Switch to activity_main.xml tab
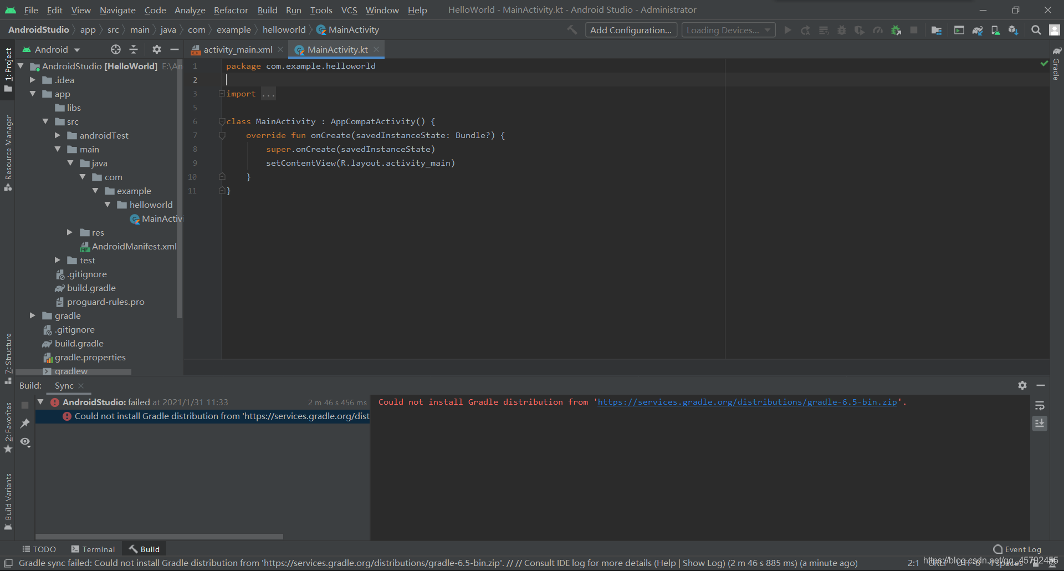The height and width of the screenshot is (571, 1064). [x=238, y=49]
